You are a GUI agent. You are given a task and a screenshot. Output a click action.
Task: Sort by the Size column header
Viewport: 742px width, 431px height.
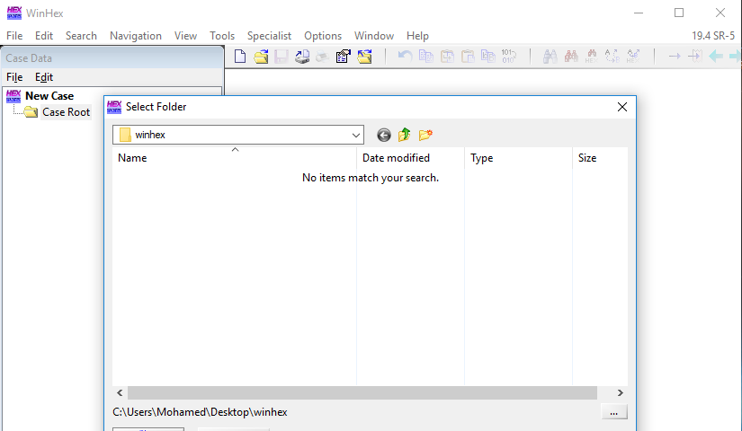(600, 158)
